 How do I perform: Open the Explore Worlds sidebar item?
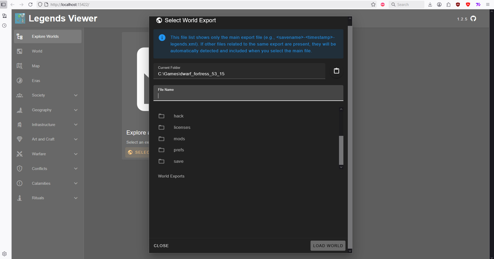(x=48, y=36)
